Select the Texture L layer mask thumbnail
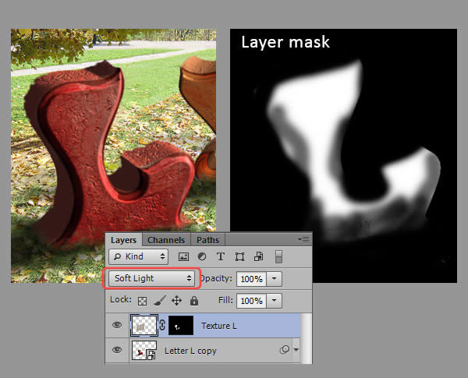This screenshot has height=378, width=468. point(180,326)
